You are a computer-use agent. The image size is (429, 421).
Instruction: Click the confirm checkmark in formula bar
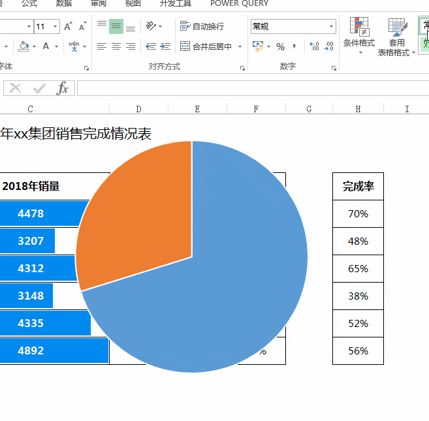[39, 88]
